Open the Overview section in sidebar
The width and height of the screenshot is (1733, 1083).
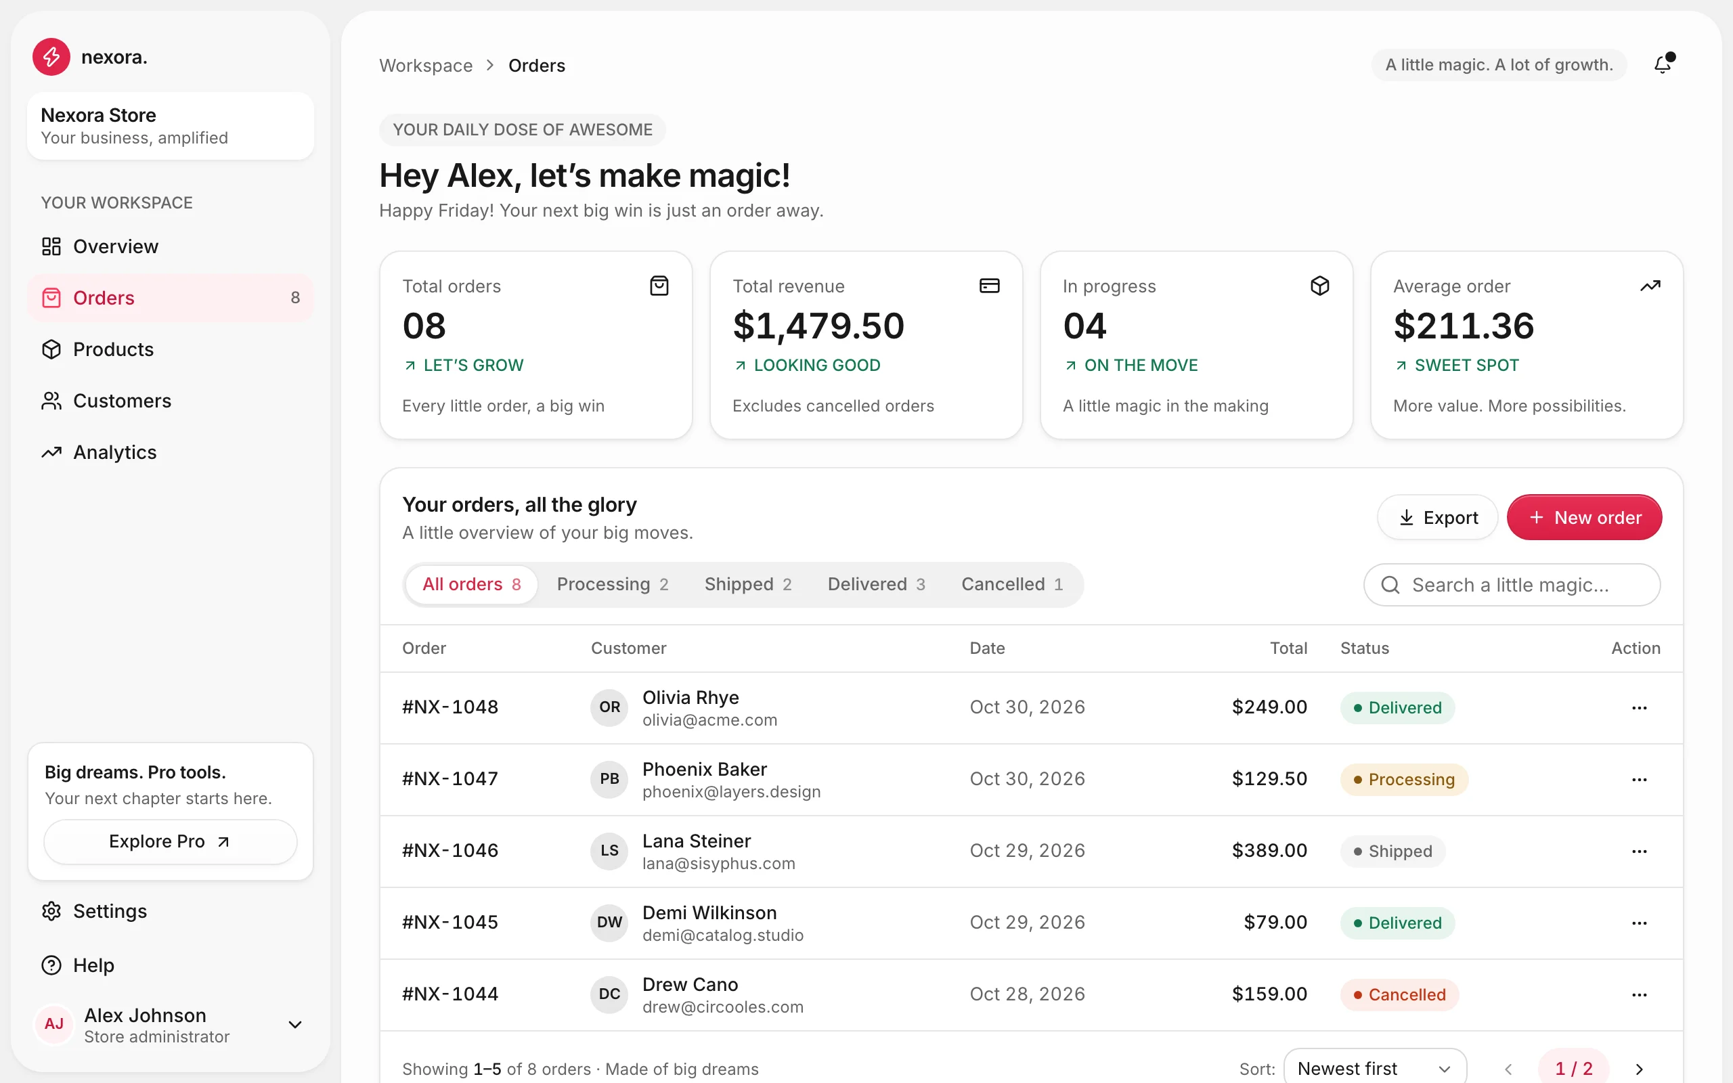171,246
